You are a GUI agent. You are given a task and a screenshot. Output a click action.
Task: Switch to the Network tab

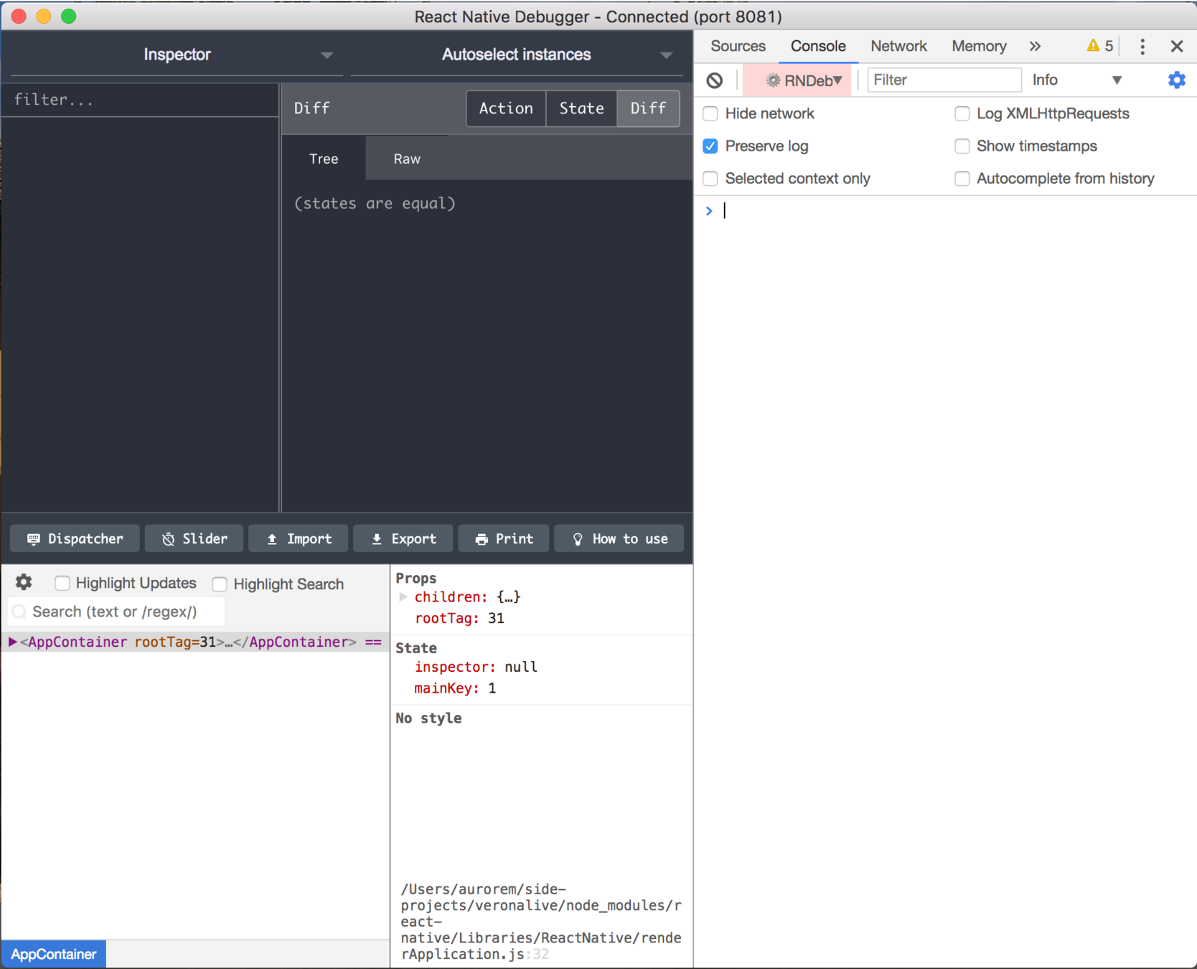click(898, 46)
